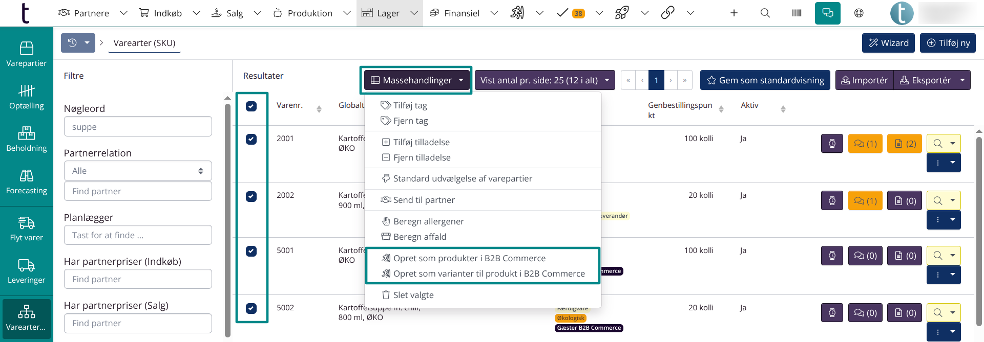Image resolution: width=984 pixels, height=342 pixels.
Task: Open the Leveringer deliveries icon
Action: (x=26, y=271)
